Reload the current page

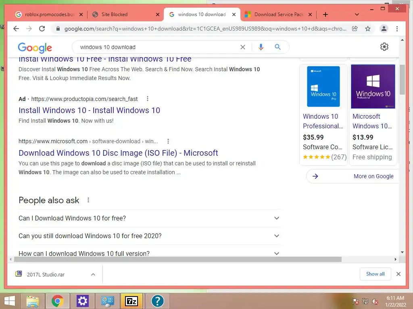[42, 29]
